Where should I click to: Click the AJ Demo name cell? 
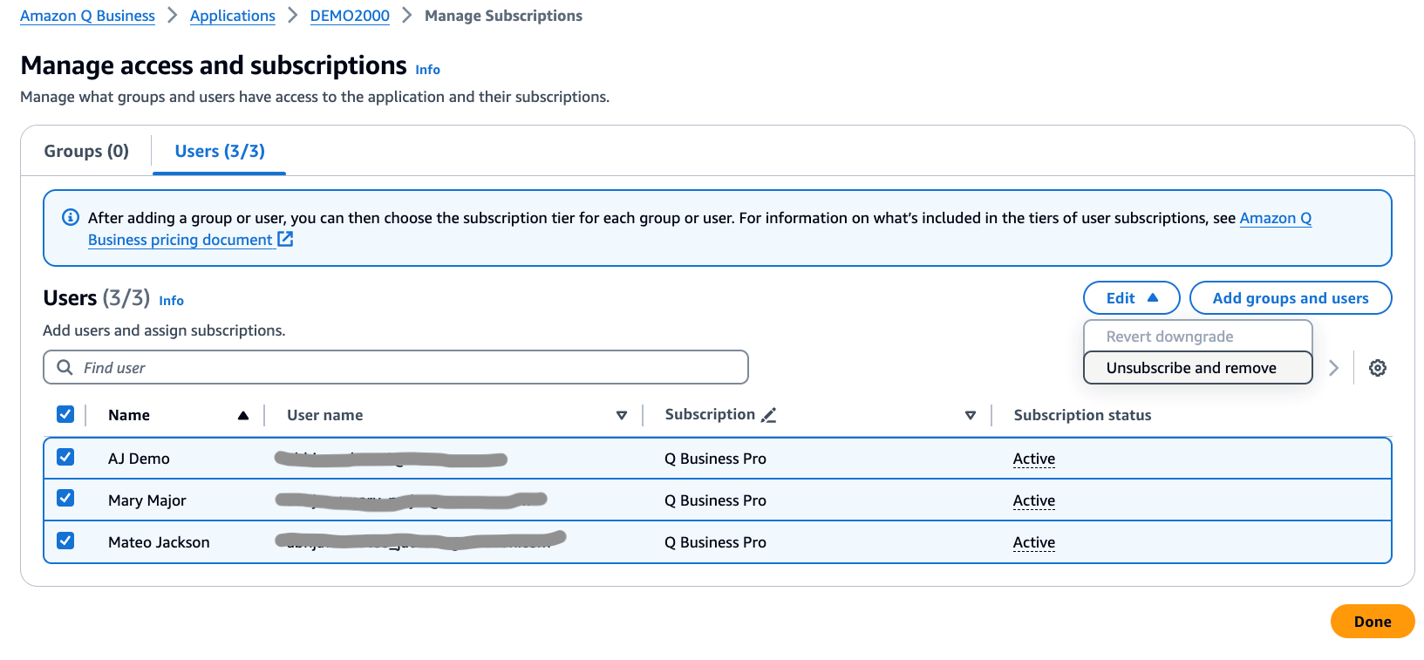139,459
